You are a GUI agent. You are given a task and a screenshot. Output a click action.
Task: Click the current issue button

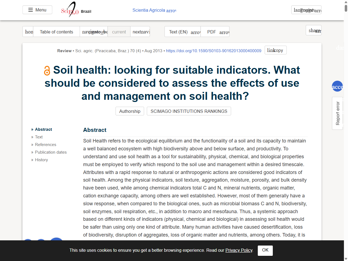click(x=119, y=32)
